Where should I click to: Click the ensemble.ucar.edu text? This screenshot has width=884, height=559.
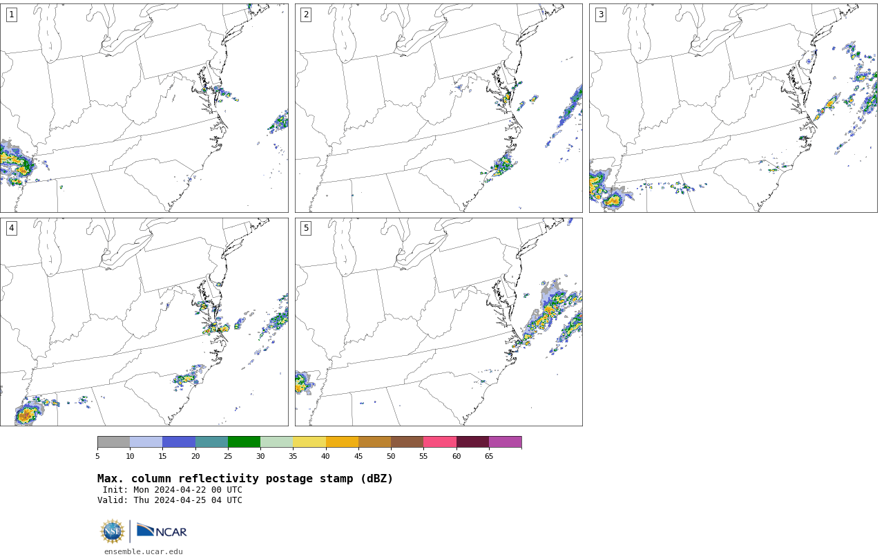[x=144, y=551]
